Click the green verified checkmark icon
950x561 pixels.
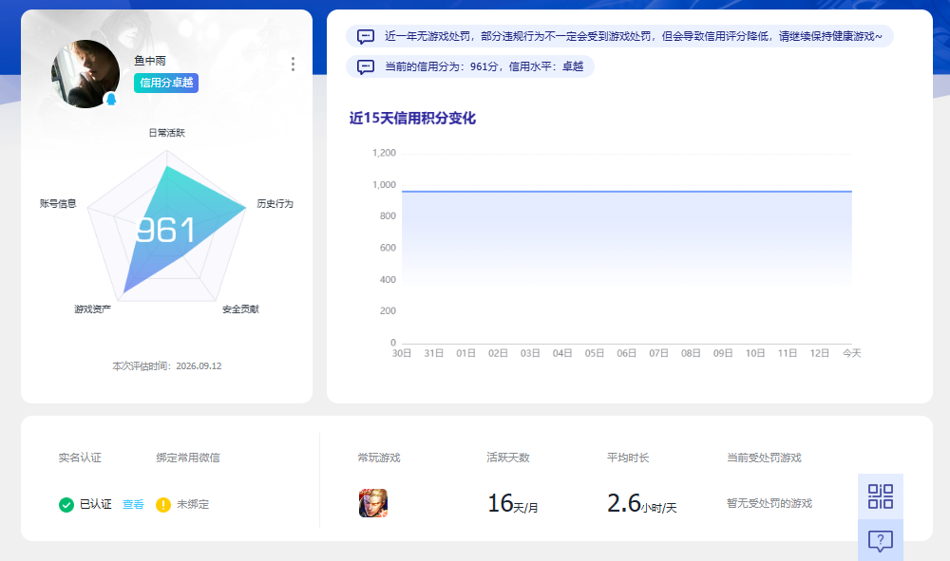tap(66, 504)
